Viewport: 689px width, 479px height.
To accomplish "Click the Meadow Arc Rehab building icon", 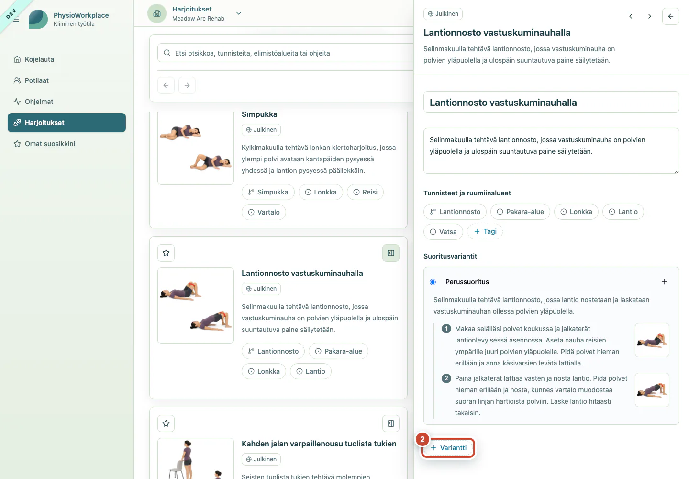I will click(157, 13).
